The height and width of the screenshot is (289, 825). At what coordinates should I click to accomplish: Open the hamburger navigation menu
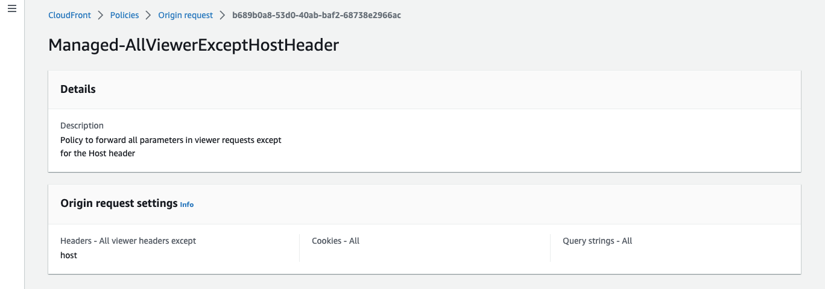(x=11, y=9)
